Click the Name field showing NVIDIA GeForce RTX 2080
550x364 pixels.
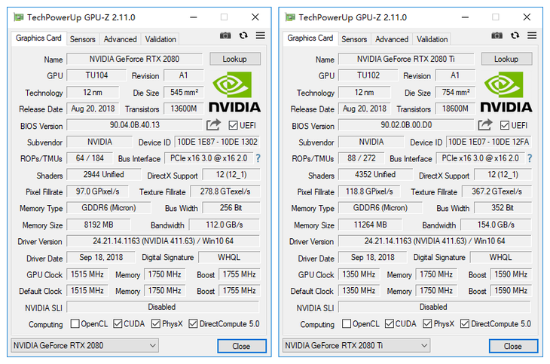click(x=134, y=59)
